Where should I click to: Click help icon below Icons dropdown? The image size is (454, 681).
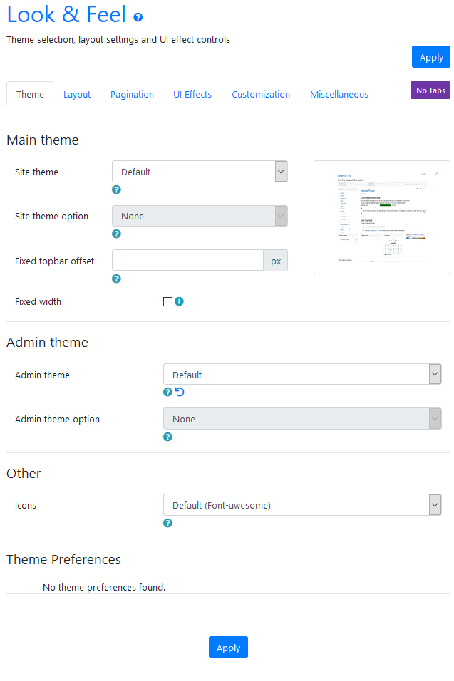[x=167, y=523]
